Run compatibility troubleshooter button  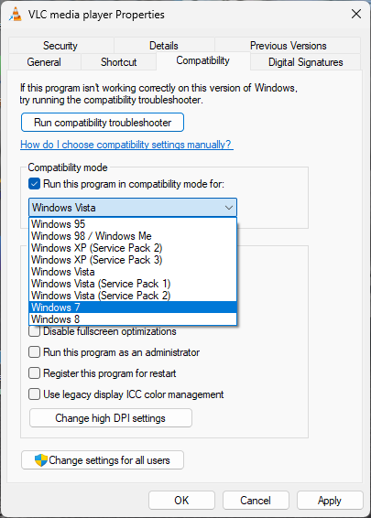coord(103,123)
